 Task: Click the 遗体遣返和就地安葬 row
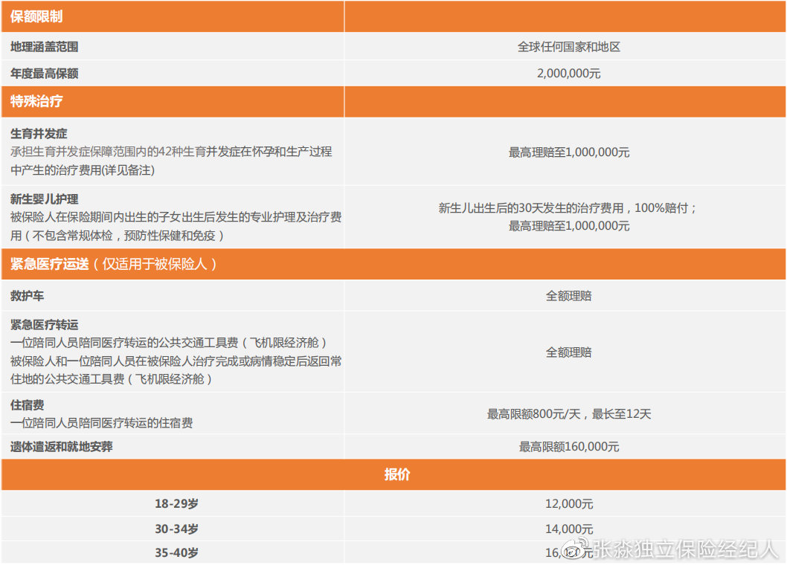60,447
